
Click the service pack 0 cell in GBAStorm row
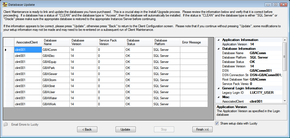point(111,80)
